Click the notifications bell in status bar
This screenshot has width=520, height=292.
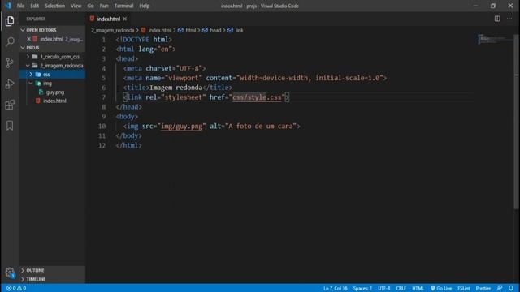click(511, 288)
